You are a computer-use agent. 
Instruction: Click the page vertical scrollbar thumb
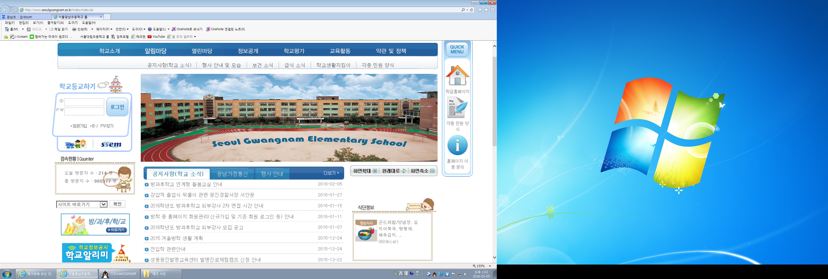tap(494, 102)
